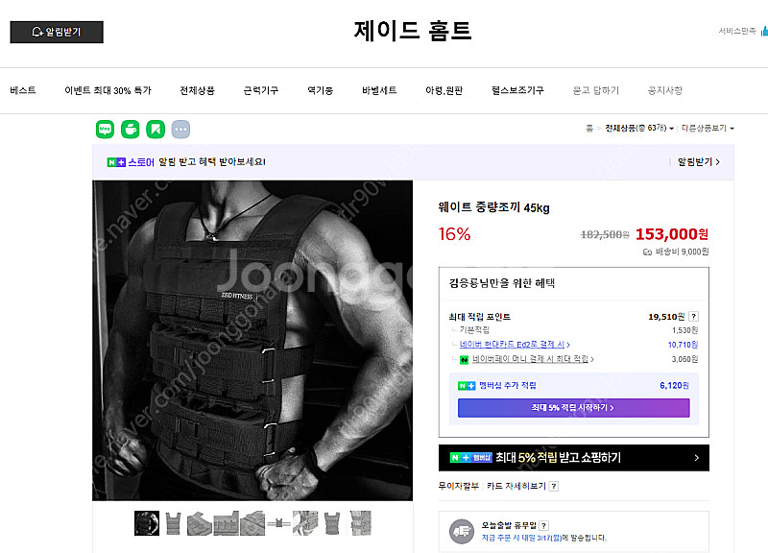Select the last product thumbnail image
Viewport: 768px width, 553px height.
(x=359, y=523)
